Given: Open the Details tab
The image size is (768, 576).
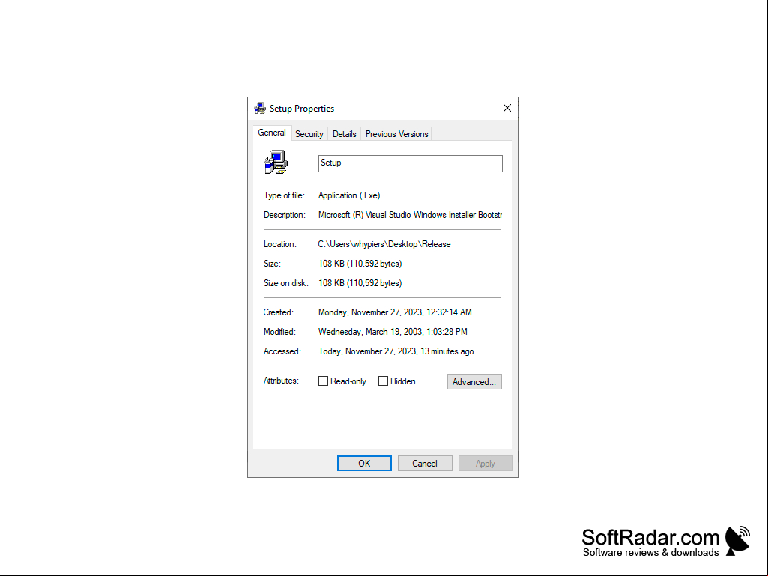Looking at the screenshot, I should 345,134.
